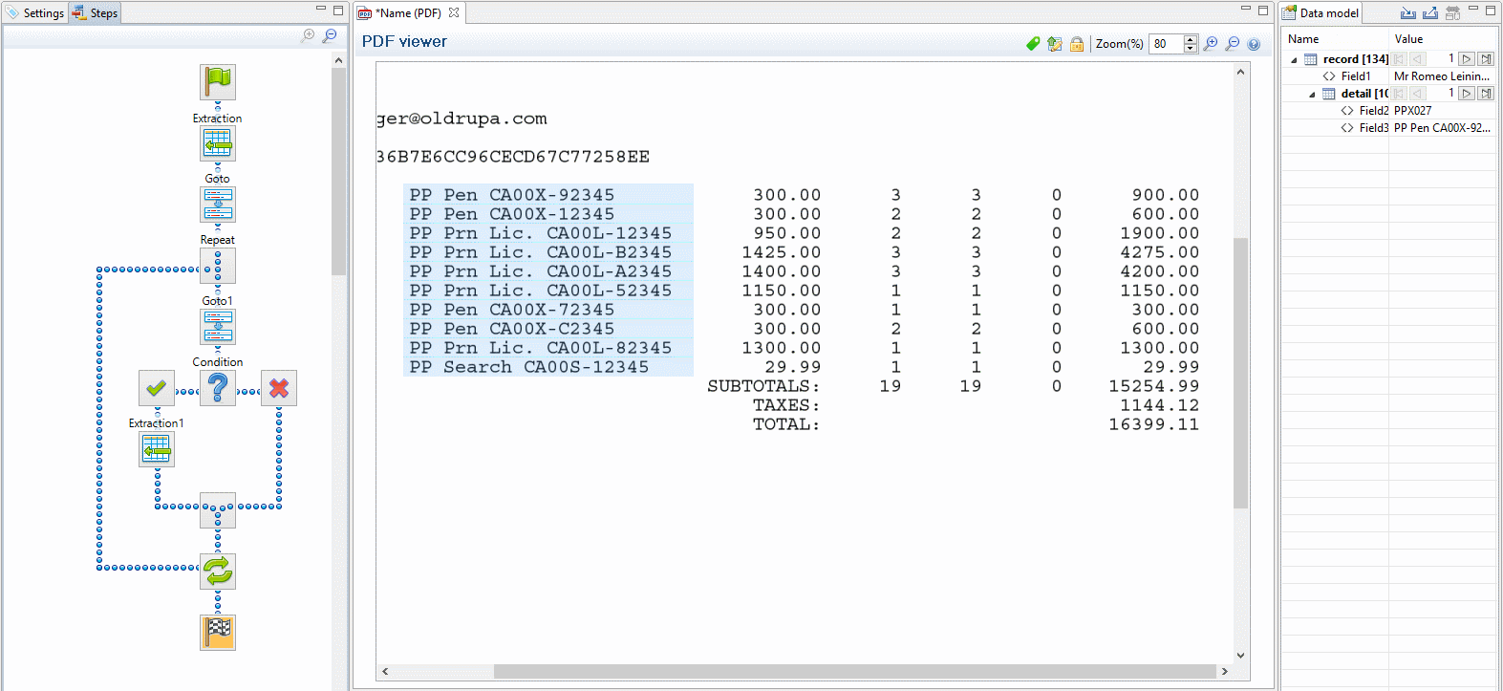Open the Steps tab

coord(96,13)
